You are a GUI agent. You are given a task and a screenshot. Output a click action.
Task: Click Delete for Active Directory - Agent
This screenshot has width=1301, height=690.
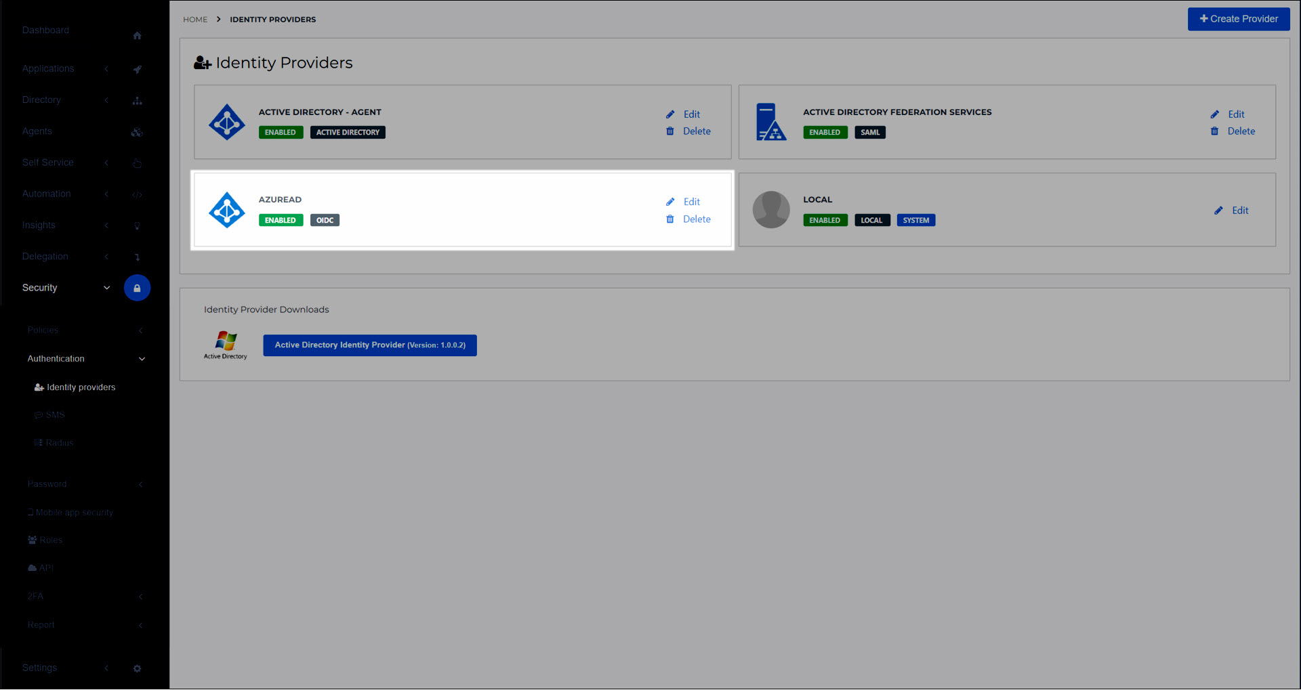697,131
